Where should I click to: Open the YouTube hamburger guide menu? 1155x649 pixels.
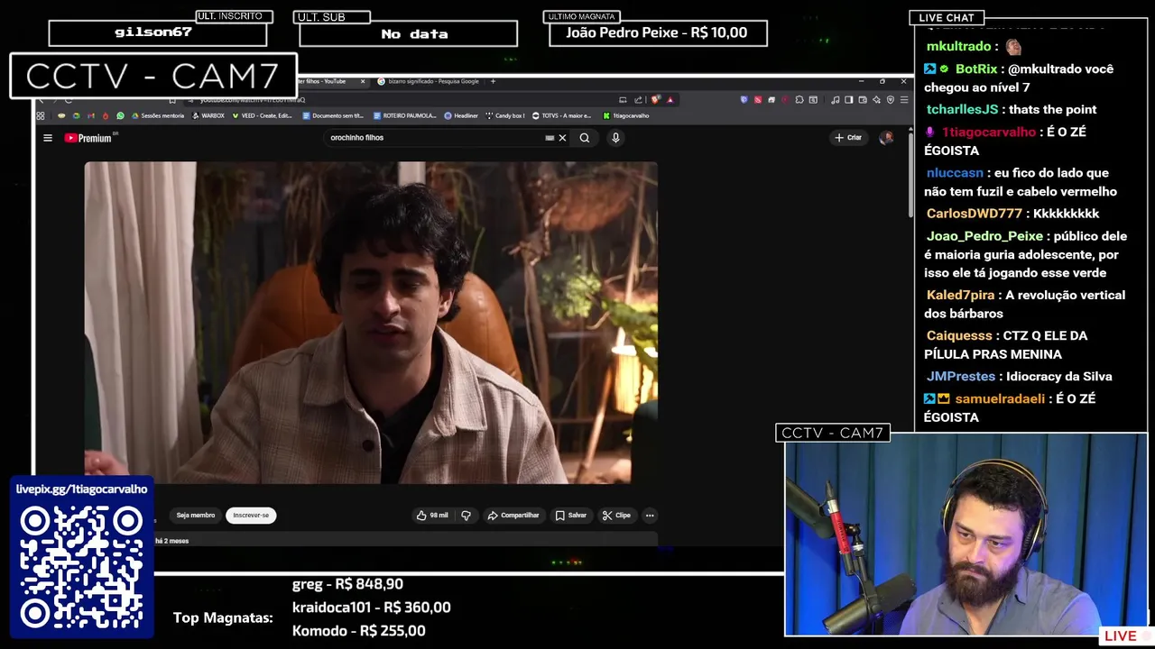coord(47,138)
